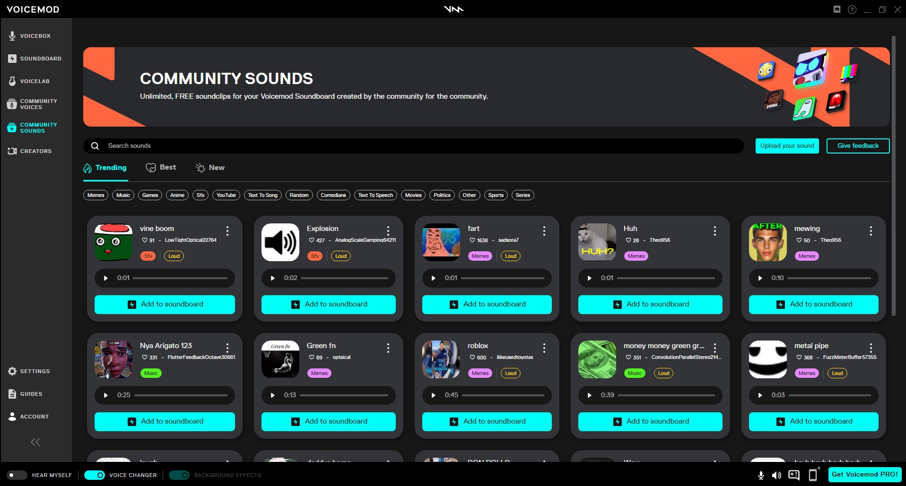Open options menu for metal pipe
This screenshot has width=906, height=486.
click(x=871, y=348)
